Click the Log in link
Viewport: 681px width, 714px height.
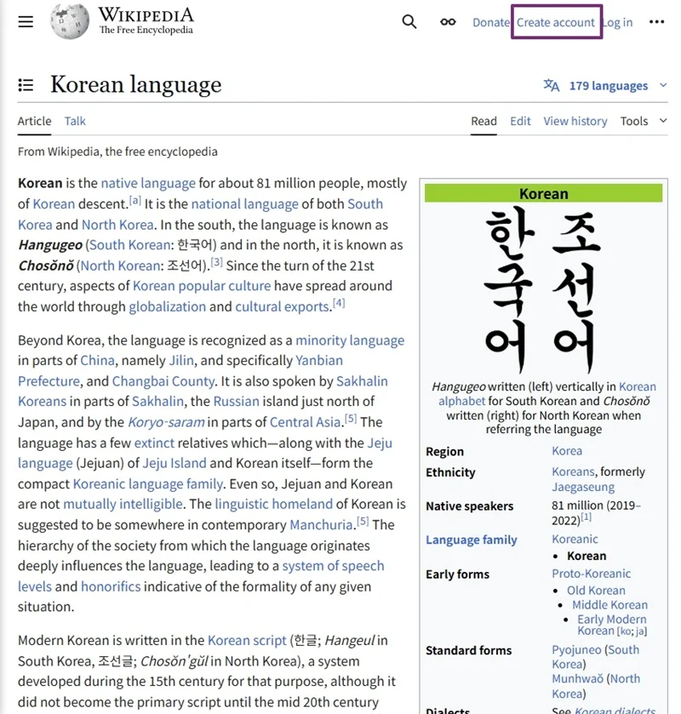pyautogui.click(x=617, y=22)
